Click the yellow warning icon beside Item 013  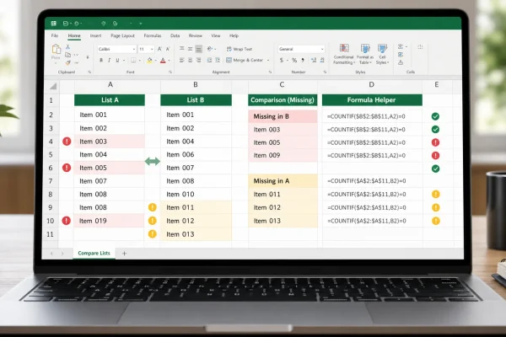point(153,234)
